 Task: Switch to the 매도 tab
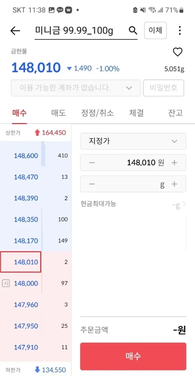point(58,113)
